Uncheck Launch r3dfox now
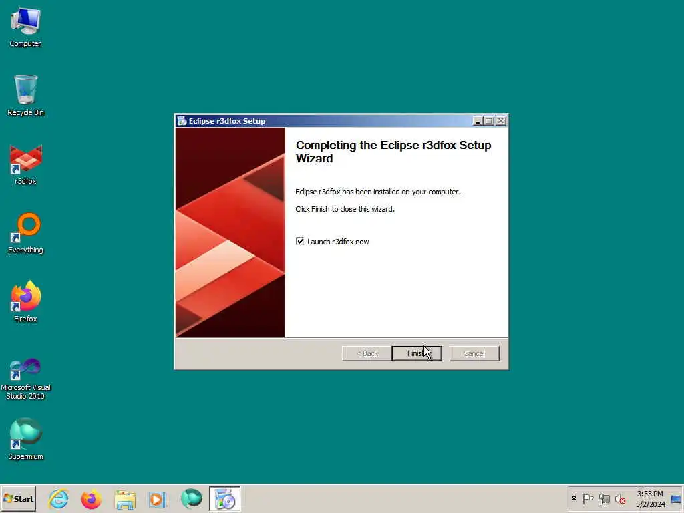Image resolution: width=684 pixels, height=513 pixels. coord(300,241)
